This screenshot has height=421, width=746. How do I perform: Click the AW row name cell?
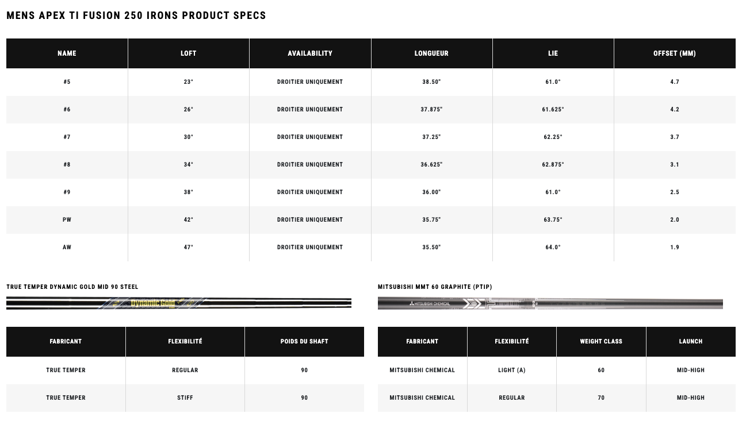tap(67, 248)
